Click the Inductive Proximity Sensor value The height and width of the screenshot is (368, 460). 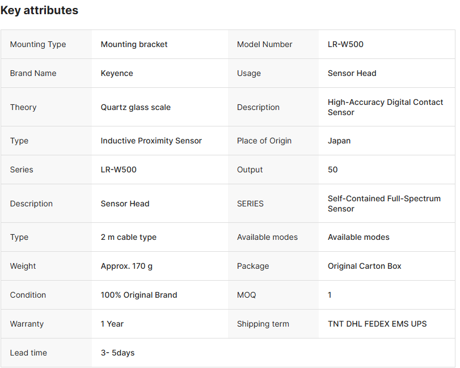click(151, 141)
